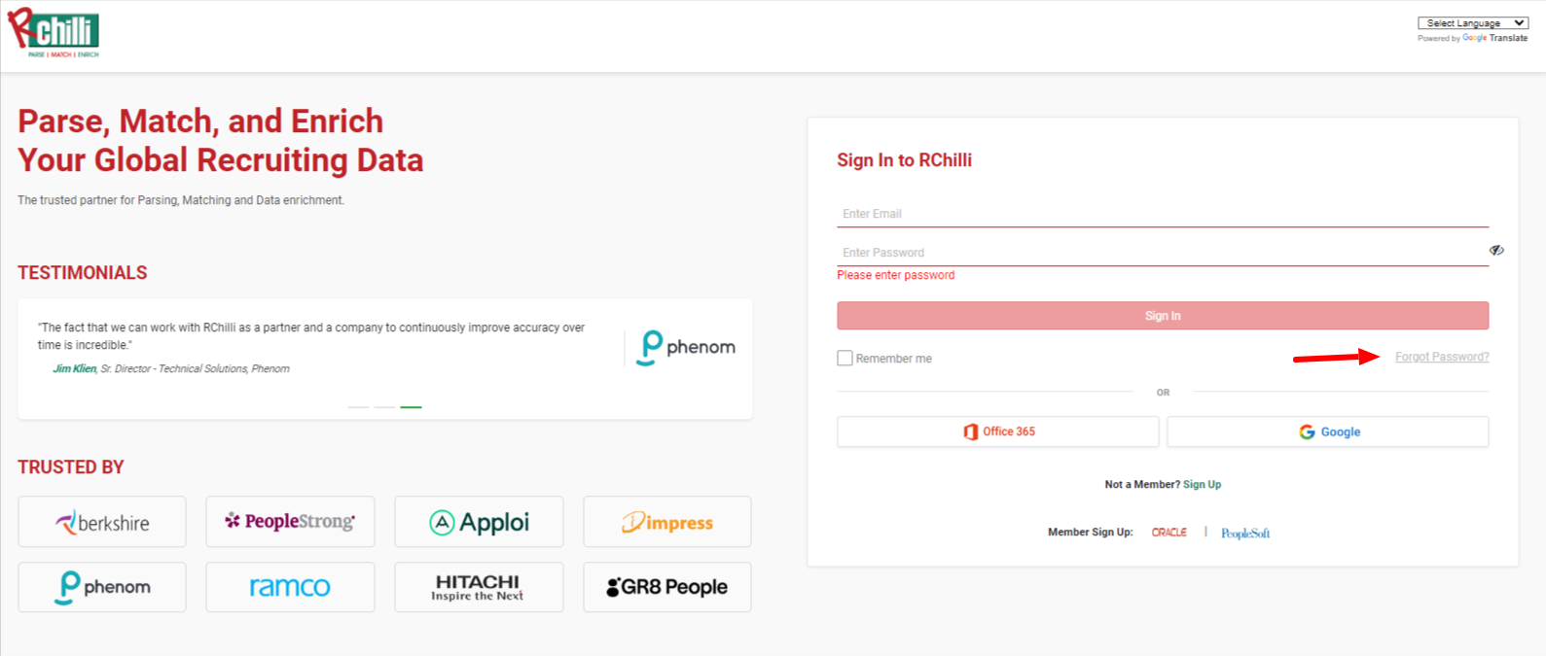Sign in with Google
This screenshot has height=656, width=1546.
tap(1328, 432)
